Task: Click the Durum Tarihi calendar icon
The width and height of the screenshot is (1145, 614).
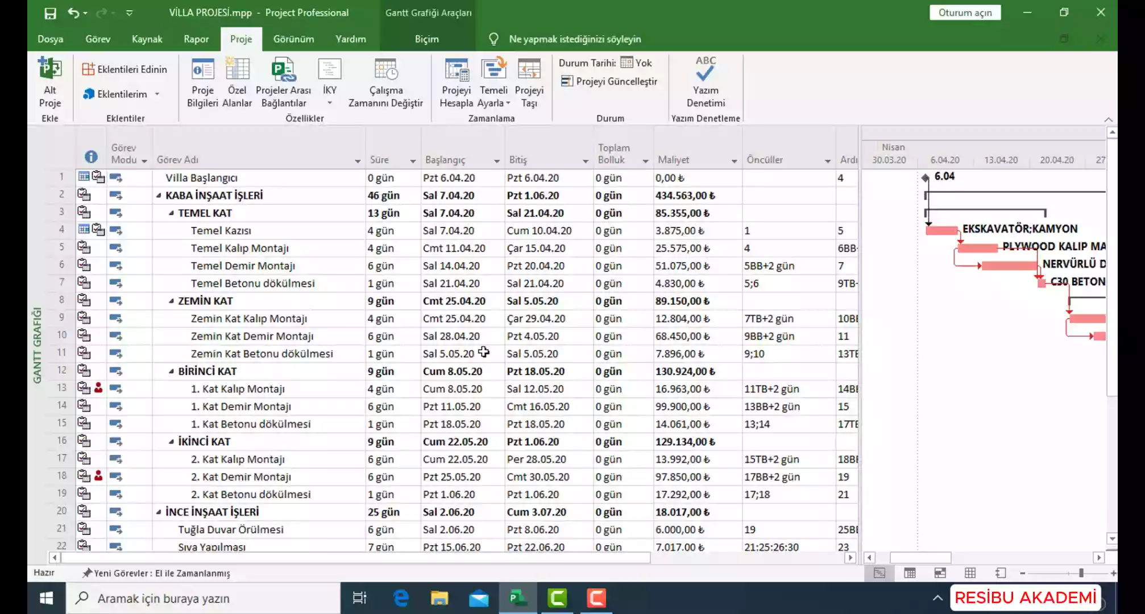Action: click(x=627, y=62)
